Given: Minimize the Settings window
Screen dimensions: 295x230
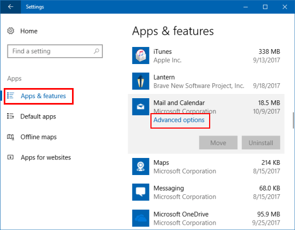Looking at the screenshot, I should click(245, 7).
